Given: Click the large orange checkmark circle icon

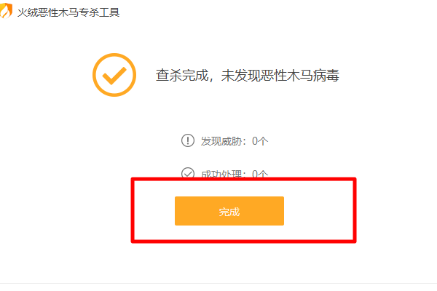Looking at the screenshot, I should 114,73.
